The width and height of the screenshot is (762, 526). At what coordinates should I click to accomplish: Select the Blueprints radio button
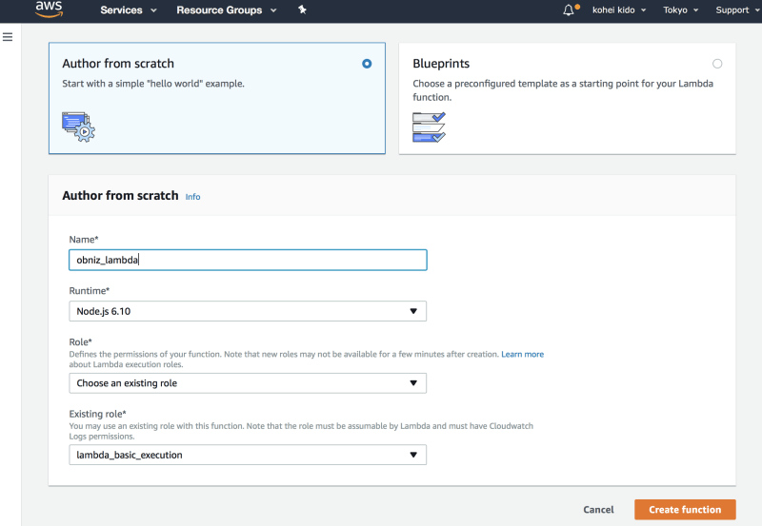point(717,64)
